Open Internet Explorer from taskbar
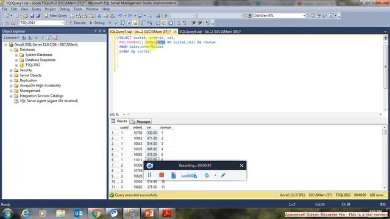Image resolution: width=390 pixels, height=219 pixels. (x=25, y=214)
